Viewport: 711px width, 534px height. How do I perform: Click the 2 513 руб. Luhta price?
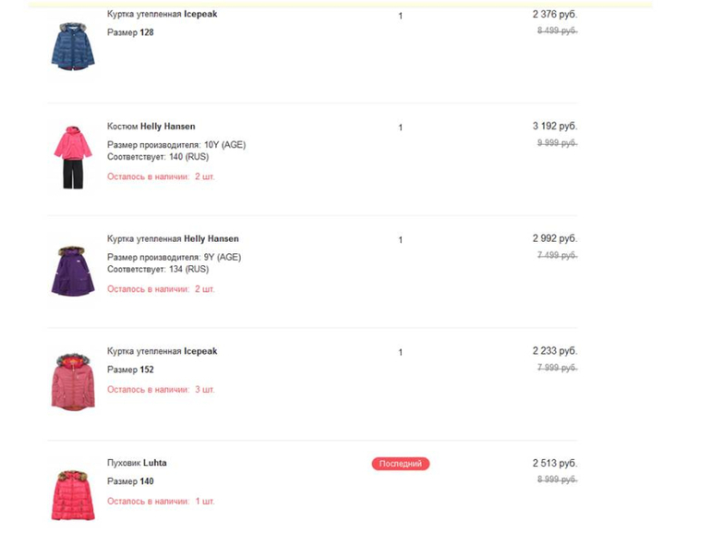pos(554,464)
